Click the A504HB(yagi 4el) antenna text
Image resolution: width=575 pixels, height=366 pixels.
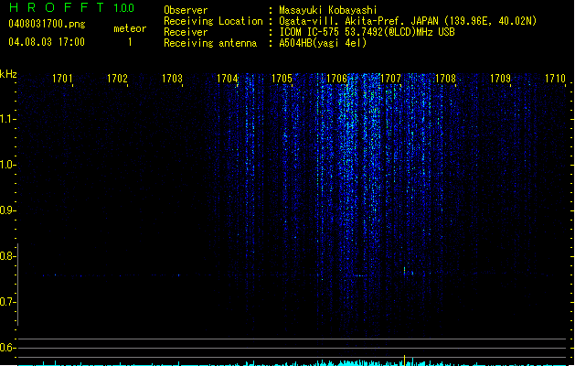323,43
